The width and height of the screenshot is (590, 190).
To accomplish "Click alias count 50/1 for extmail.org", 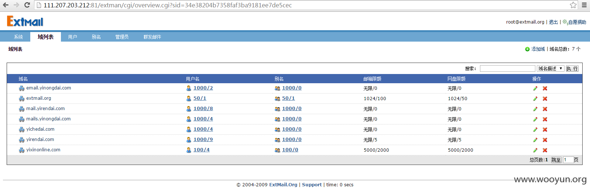I will pyautogui.click(x=288, y=98).
